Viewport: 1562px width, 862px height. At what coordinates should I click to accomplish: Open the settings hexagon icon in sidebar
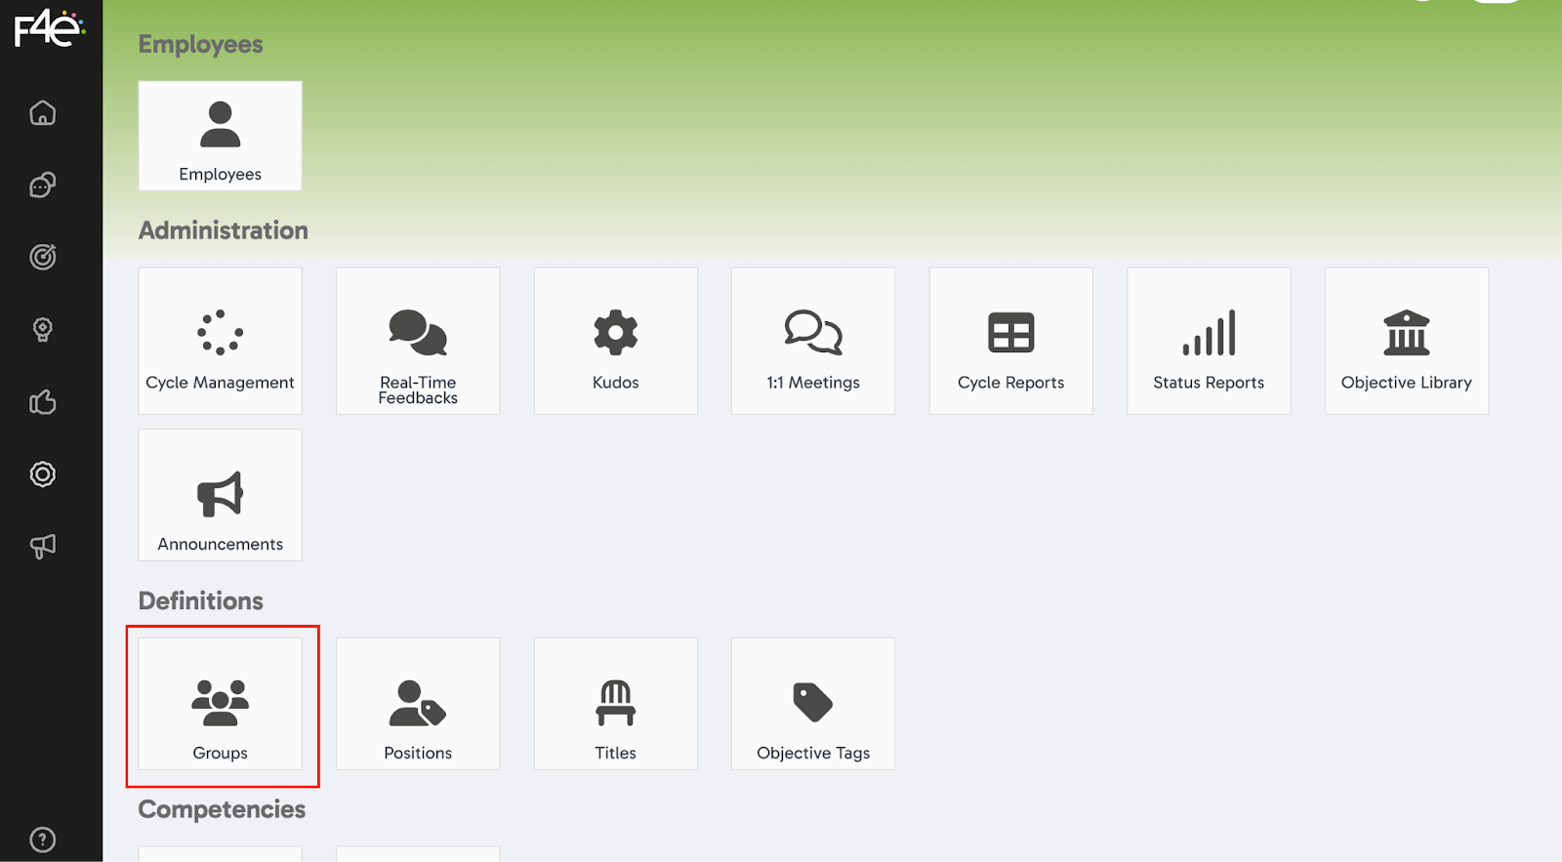[43, 474]
